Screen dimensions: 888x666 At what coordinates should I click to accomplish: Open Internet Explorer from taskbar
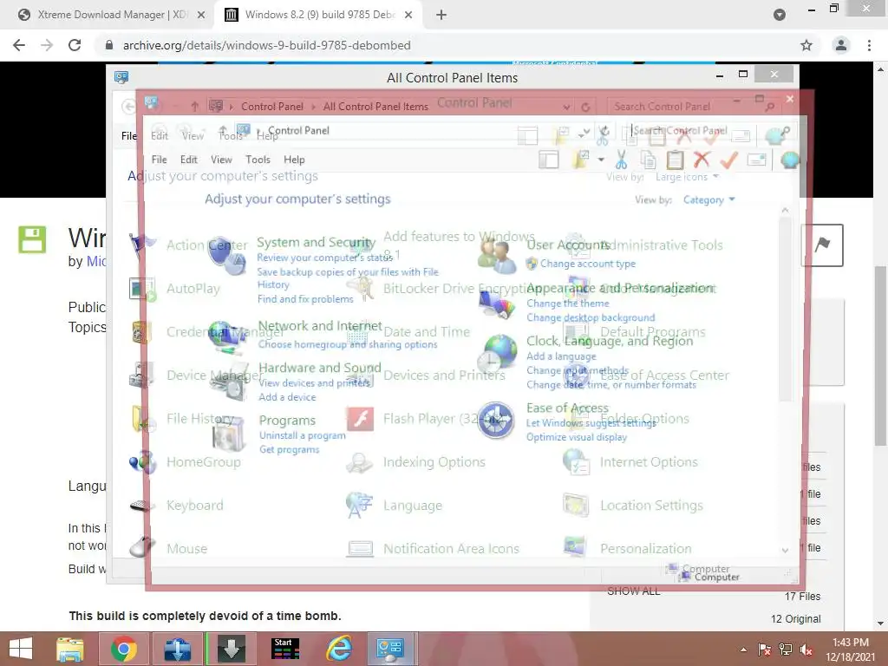[339, 649]
